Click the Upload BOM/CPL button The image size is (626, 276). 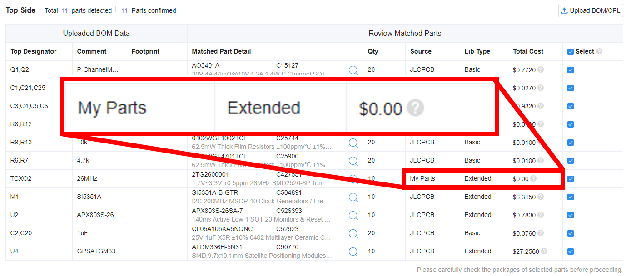point(590,10)
